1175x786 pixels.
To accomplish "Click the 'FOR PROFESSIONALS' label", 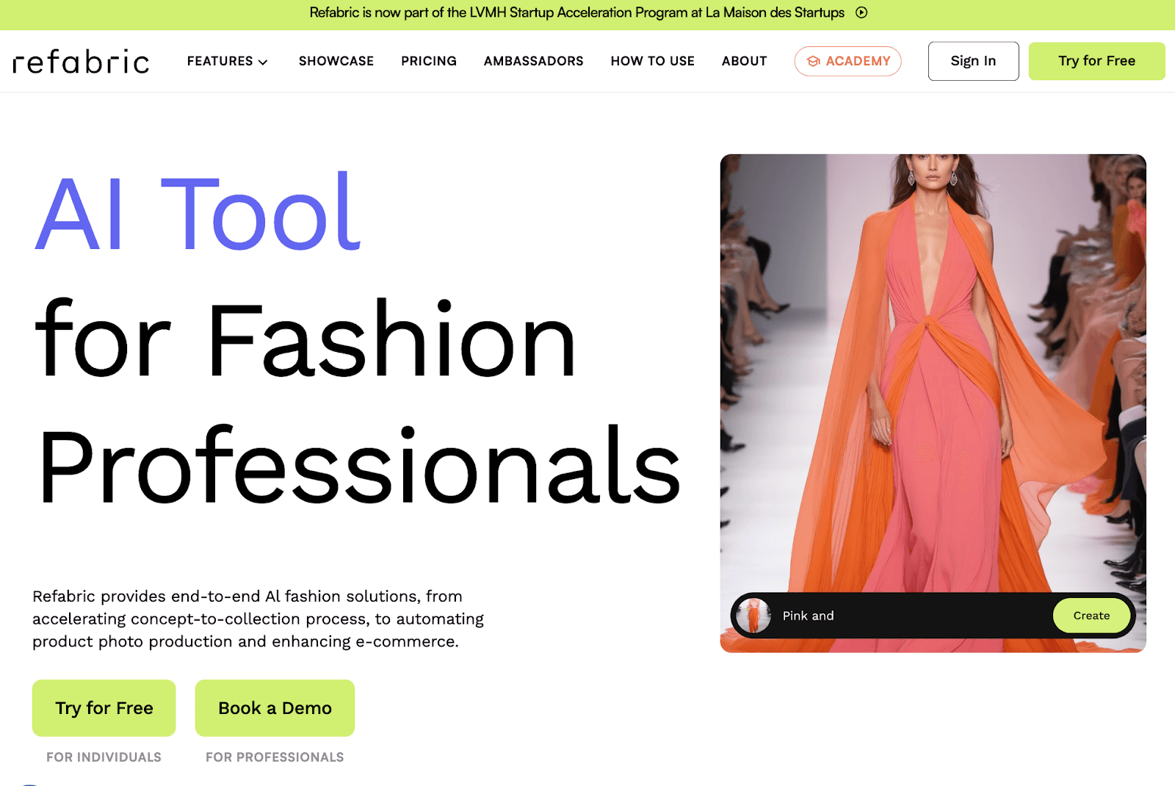I will click(x=275, y=757).
